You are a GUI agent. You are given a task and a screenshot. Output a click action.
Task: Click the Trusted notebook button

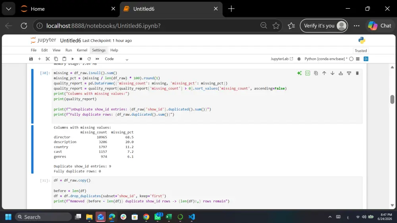coord(360,51)
